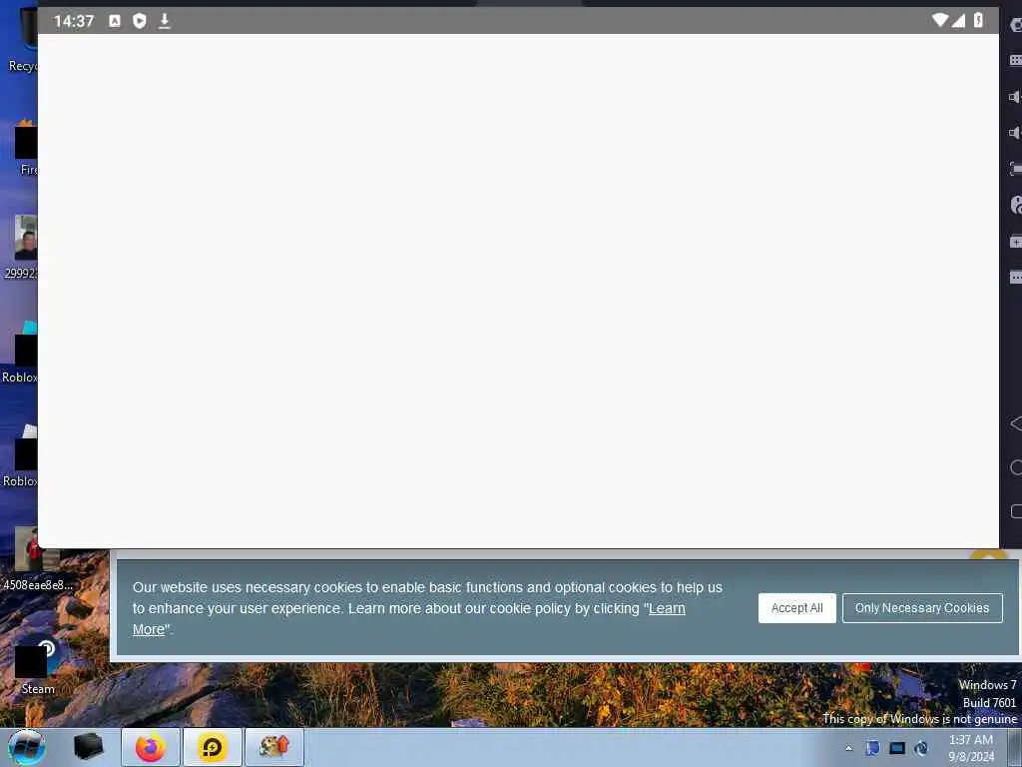
Task: Select the Recycle Bin desktop icon
Action: [x=23, y=39]
